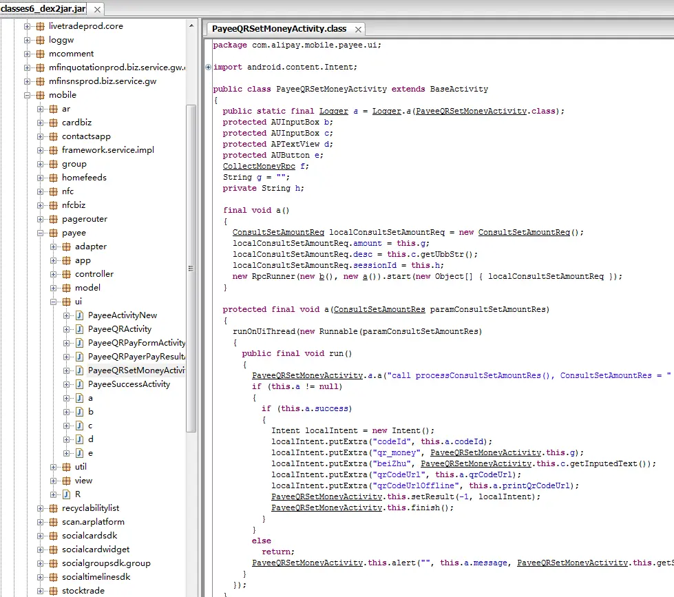Screen dimensions: 674x597
Task: Close the classes6_dex2jar.jar tab
Action: [98, 10]
